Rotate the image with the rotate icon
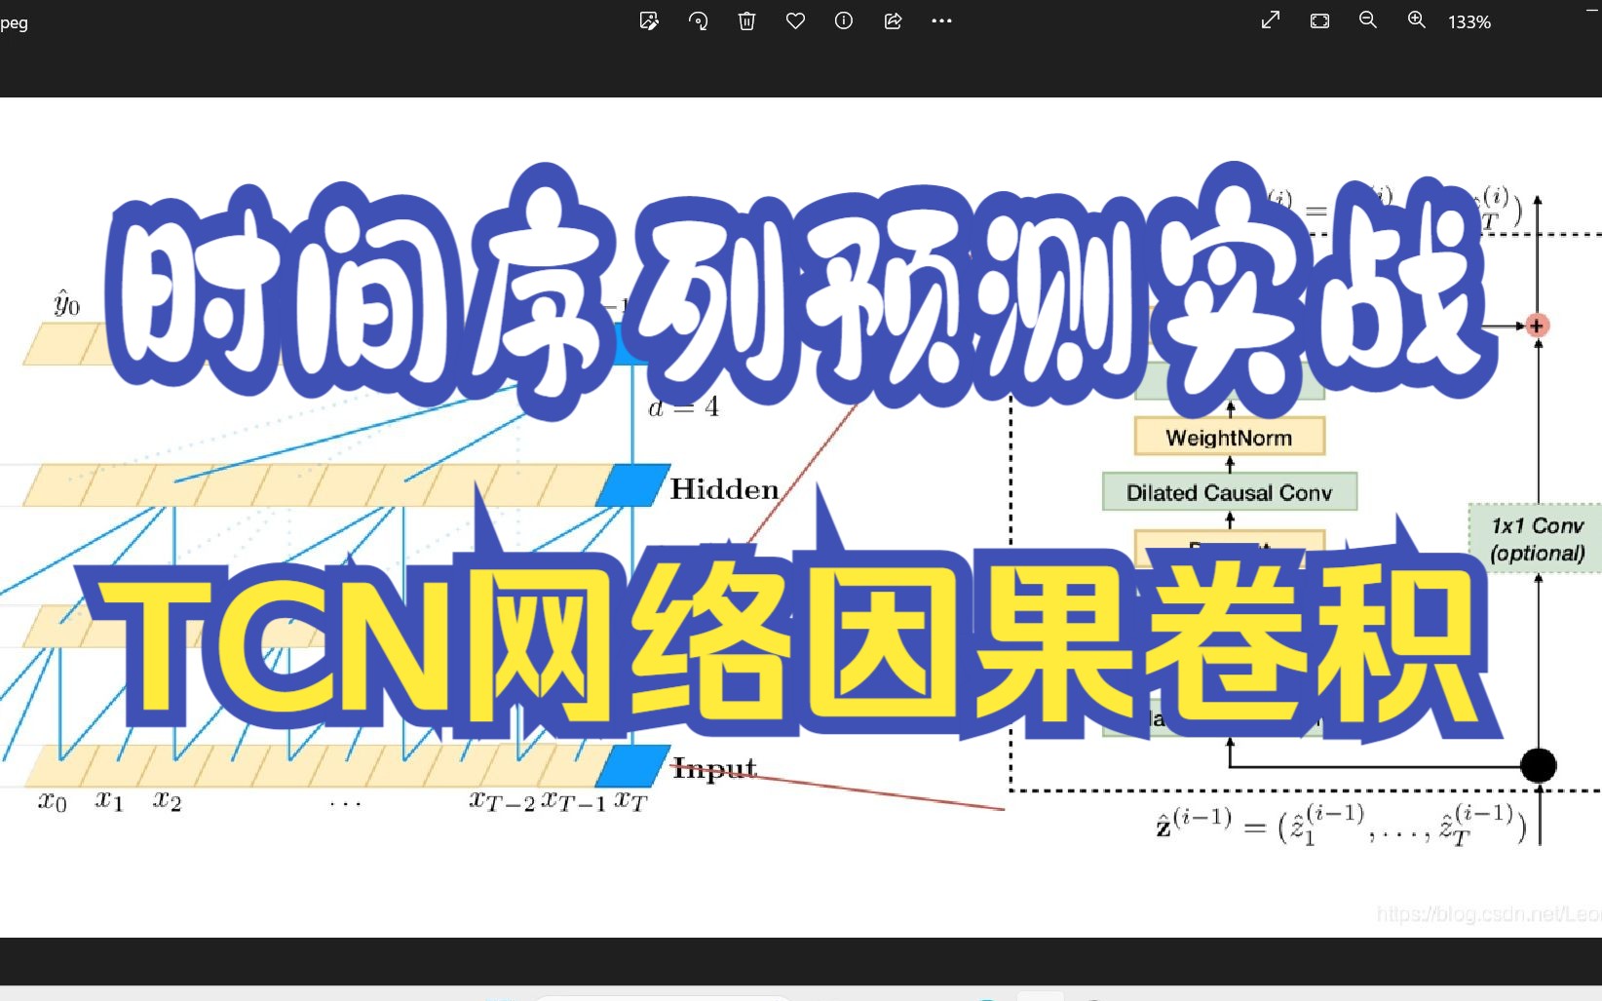This screenshot has height=1001, width=1602. click(x=698, y=20)
